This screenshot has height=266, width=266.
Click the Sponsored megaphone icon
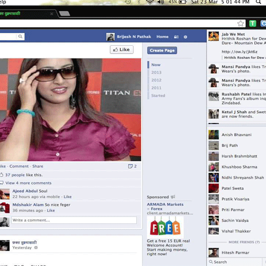pos(173,197)
